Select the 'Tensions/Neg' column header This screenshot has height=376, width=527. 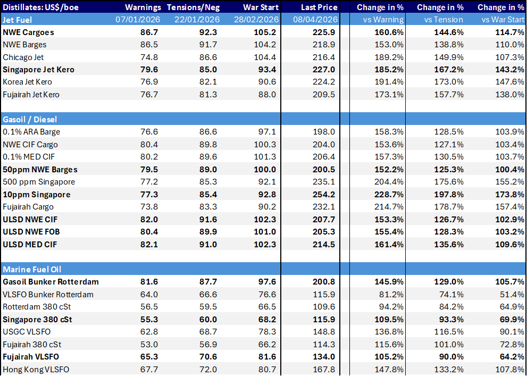(193, 7)
